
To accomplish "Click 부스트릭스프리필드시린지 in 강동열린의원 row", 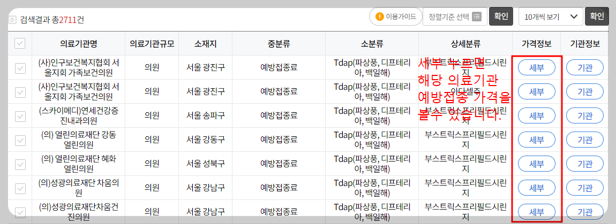I will tap(465, 140).
